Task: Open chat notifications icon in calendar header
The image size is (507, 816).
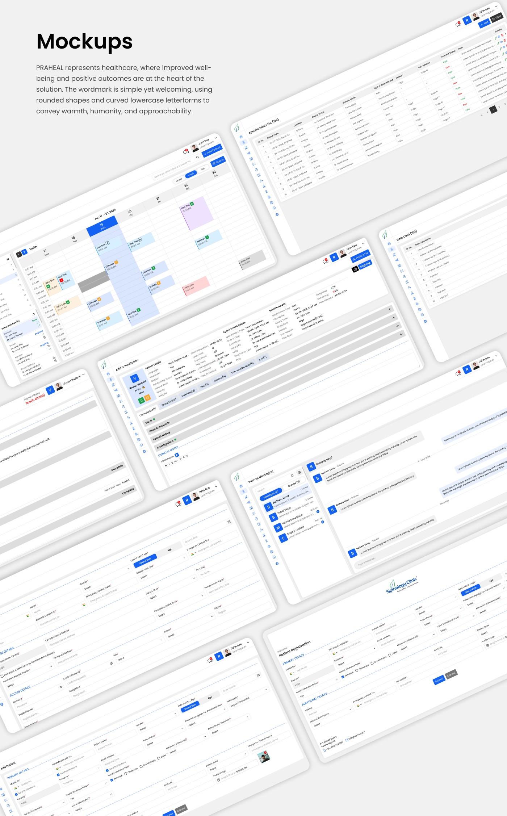Action: click(186, 151)
